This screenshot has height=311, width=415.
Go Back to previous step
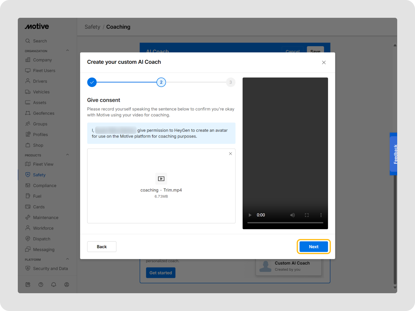[x=102, y=247]
